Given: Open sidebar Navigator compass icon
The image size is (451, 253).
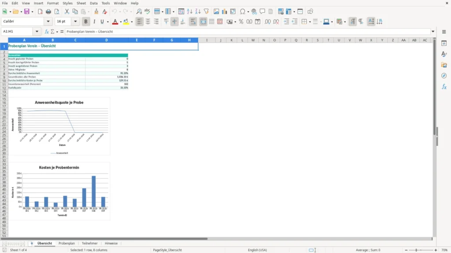Looking at the screenshot, I should coord(444,76).
